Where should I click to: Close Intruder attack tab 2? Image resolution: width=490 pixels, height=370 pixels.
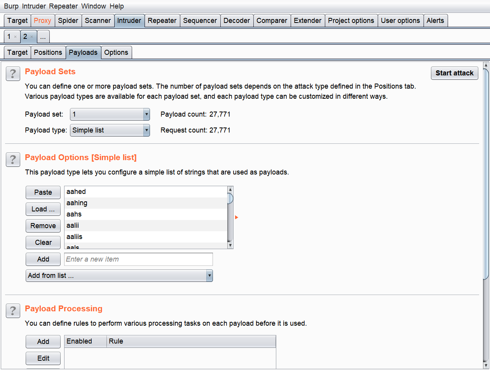point(31,37)
